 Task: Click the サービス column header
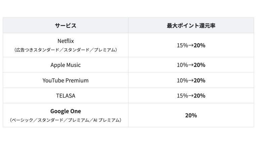click(x=66, y=25)
